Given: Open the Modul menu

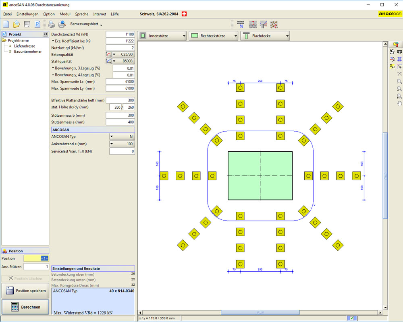Looking at the screenshot, I should click(65, 14).
